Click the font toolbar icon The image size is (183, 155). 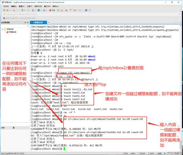pos(44,10)
